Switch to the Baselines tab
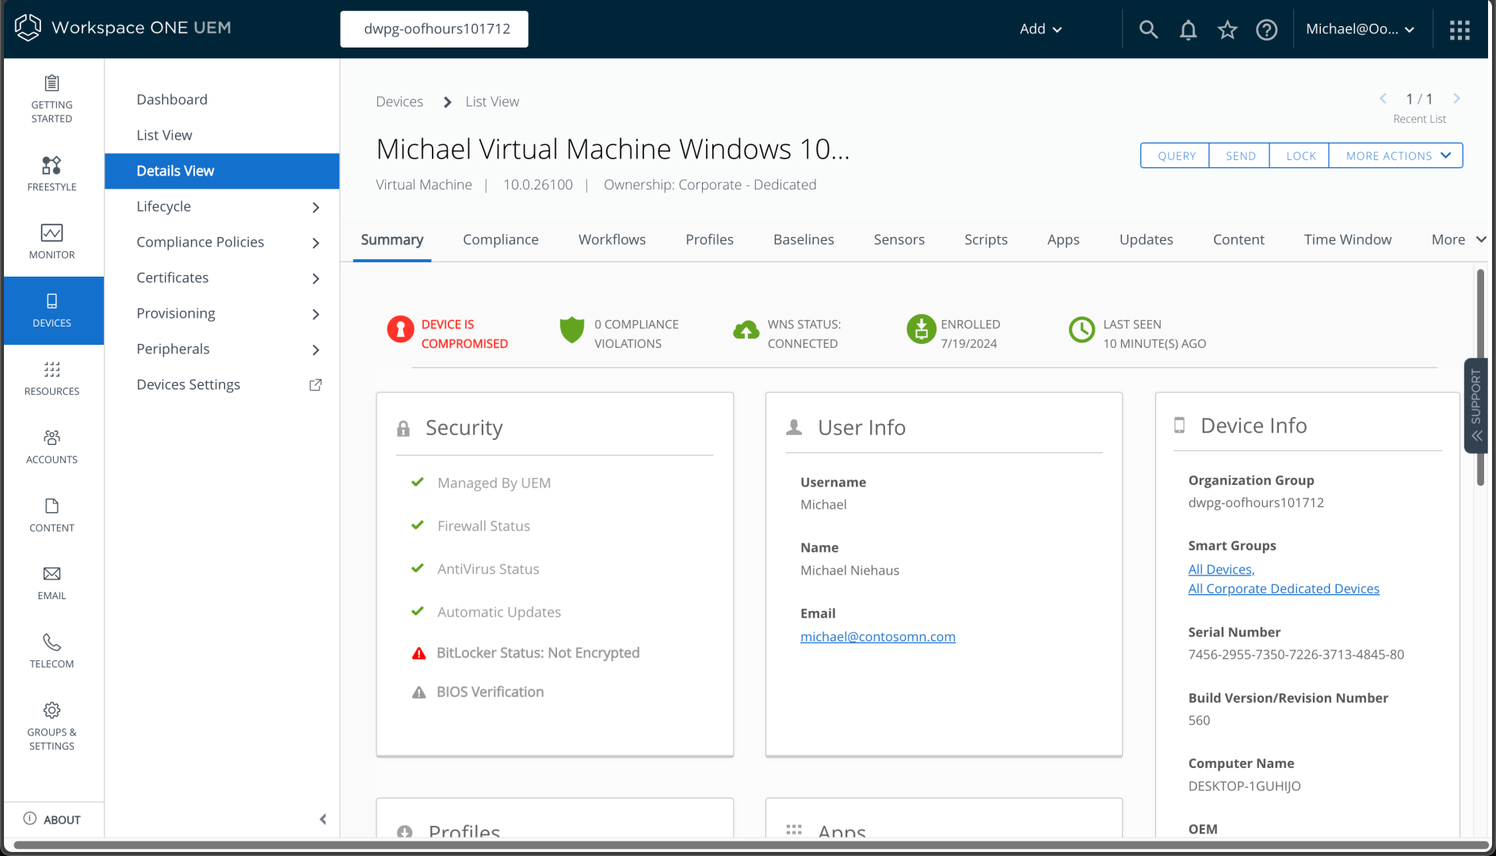The height and width of the screenshot is (856, 1496). point(803,239)
